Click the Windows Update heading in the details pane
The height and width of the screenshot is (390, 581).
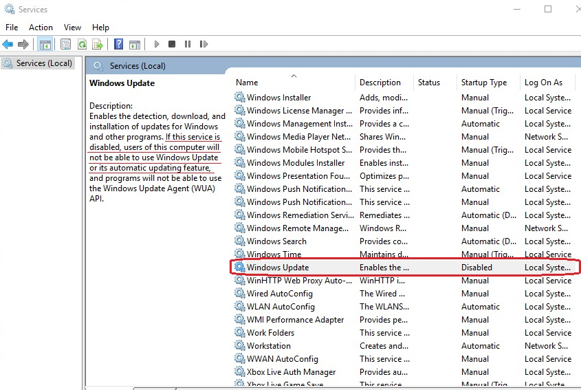point(122,83)
